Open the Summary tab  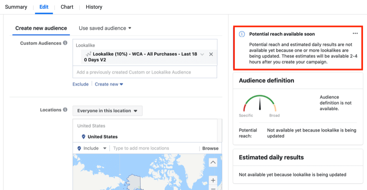click(16, 7)
